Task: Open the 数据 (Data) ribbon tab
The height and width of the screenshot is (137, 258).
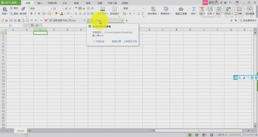Action: pos(76,3)
